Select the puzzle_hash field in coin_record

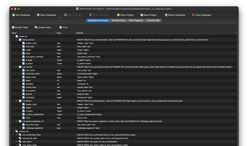click(x=31, y=87)
